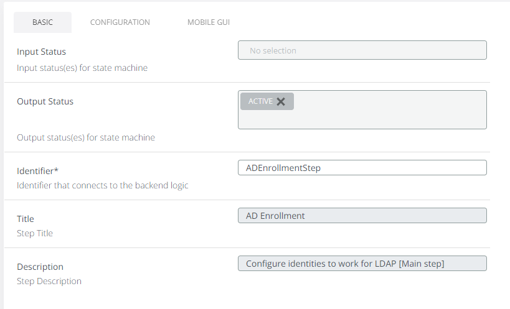Click the Description field label
This screenshot has width=510, height=309.
coord(40,267)
